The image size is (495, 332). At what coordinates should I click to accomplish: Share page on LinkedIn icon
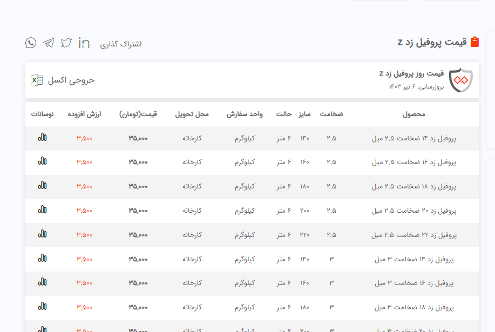coord(84,43)
